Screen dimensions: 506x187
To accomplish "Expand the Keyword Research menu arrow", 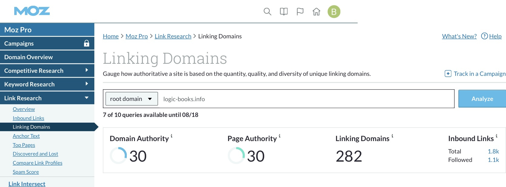I will click(87, 84).
